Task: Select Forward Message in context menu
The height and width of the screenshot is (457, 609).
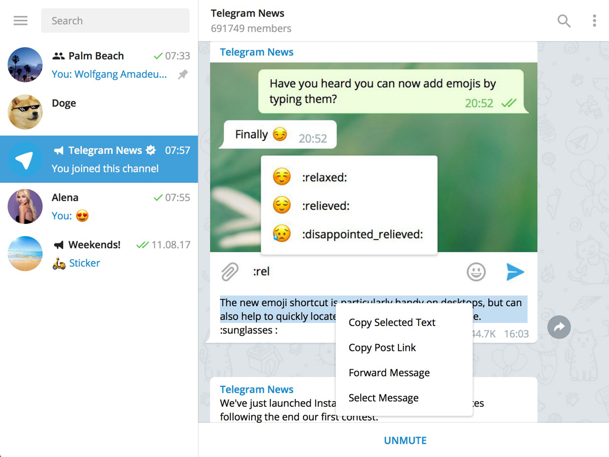Action: (x=389, y=373)
